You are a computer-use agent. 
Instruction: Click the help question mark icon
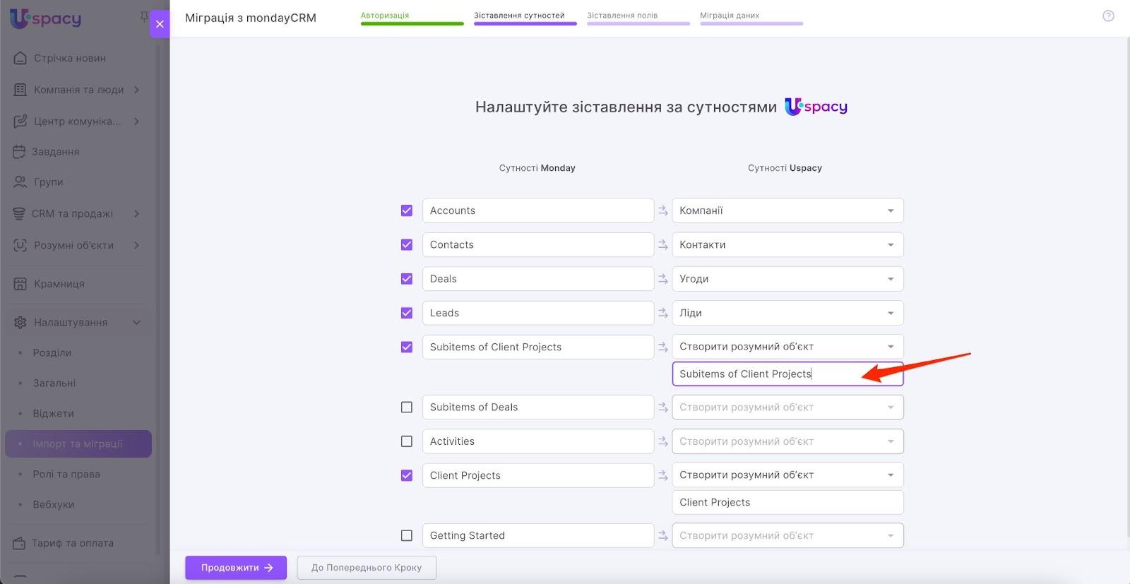click(x=1108, y=16)
